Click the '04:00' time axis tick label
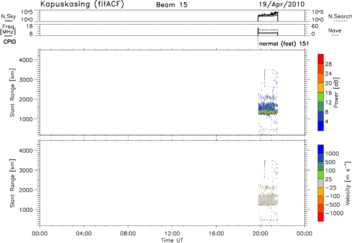352x243 pixels. click(84, 234)
